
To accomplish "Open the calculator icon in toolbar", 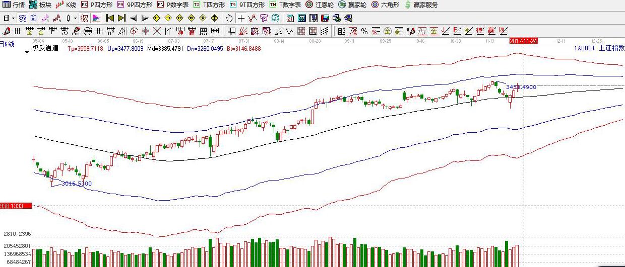I will click(x=301, y=18).
